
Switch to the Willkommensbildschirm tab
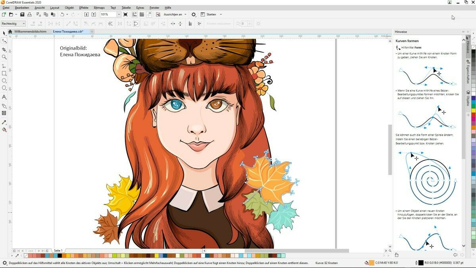[30, 31]
